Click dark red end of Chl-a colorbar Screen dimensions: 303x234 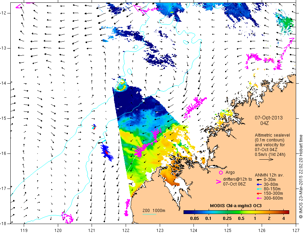coord(287,212)
